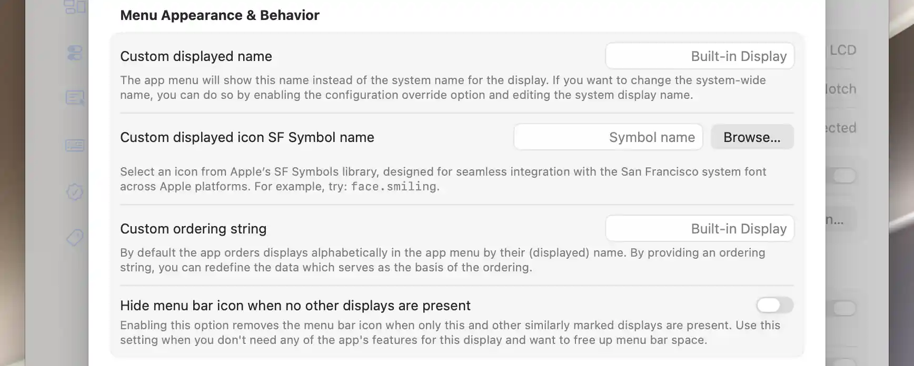Screen dimensions: 914x366
Task: Click the 'Menu Appearance & Behavior' heading
Action: [x=220, y=15]
